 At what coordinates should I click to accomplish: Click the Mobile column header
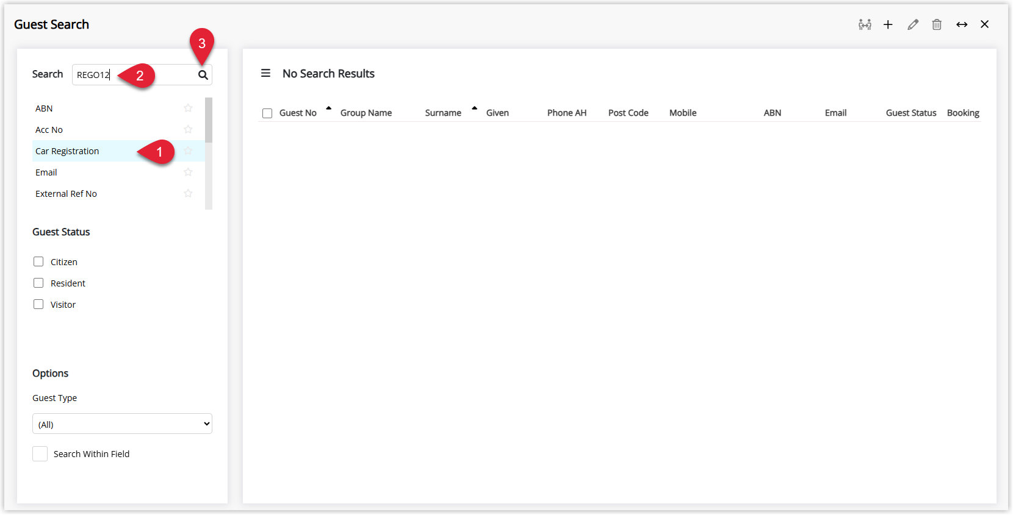coord(683,113)
